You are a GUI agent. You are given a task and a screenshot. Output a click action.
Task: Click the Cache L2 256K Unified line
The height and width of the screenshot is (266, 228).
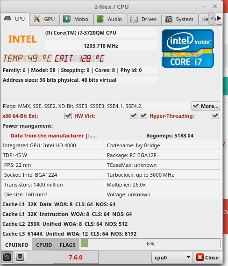(65, 224)
